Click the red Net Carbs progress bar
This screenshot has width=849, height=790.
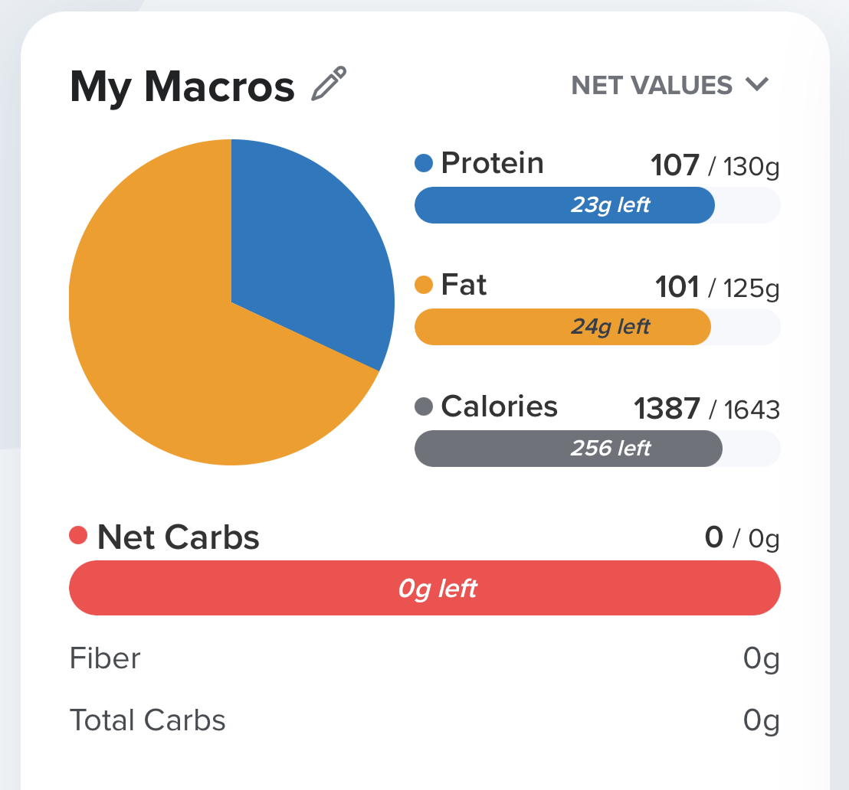[x=424, y=588]
